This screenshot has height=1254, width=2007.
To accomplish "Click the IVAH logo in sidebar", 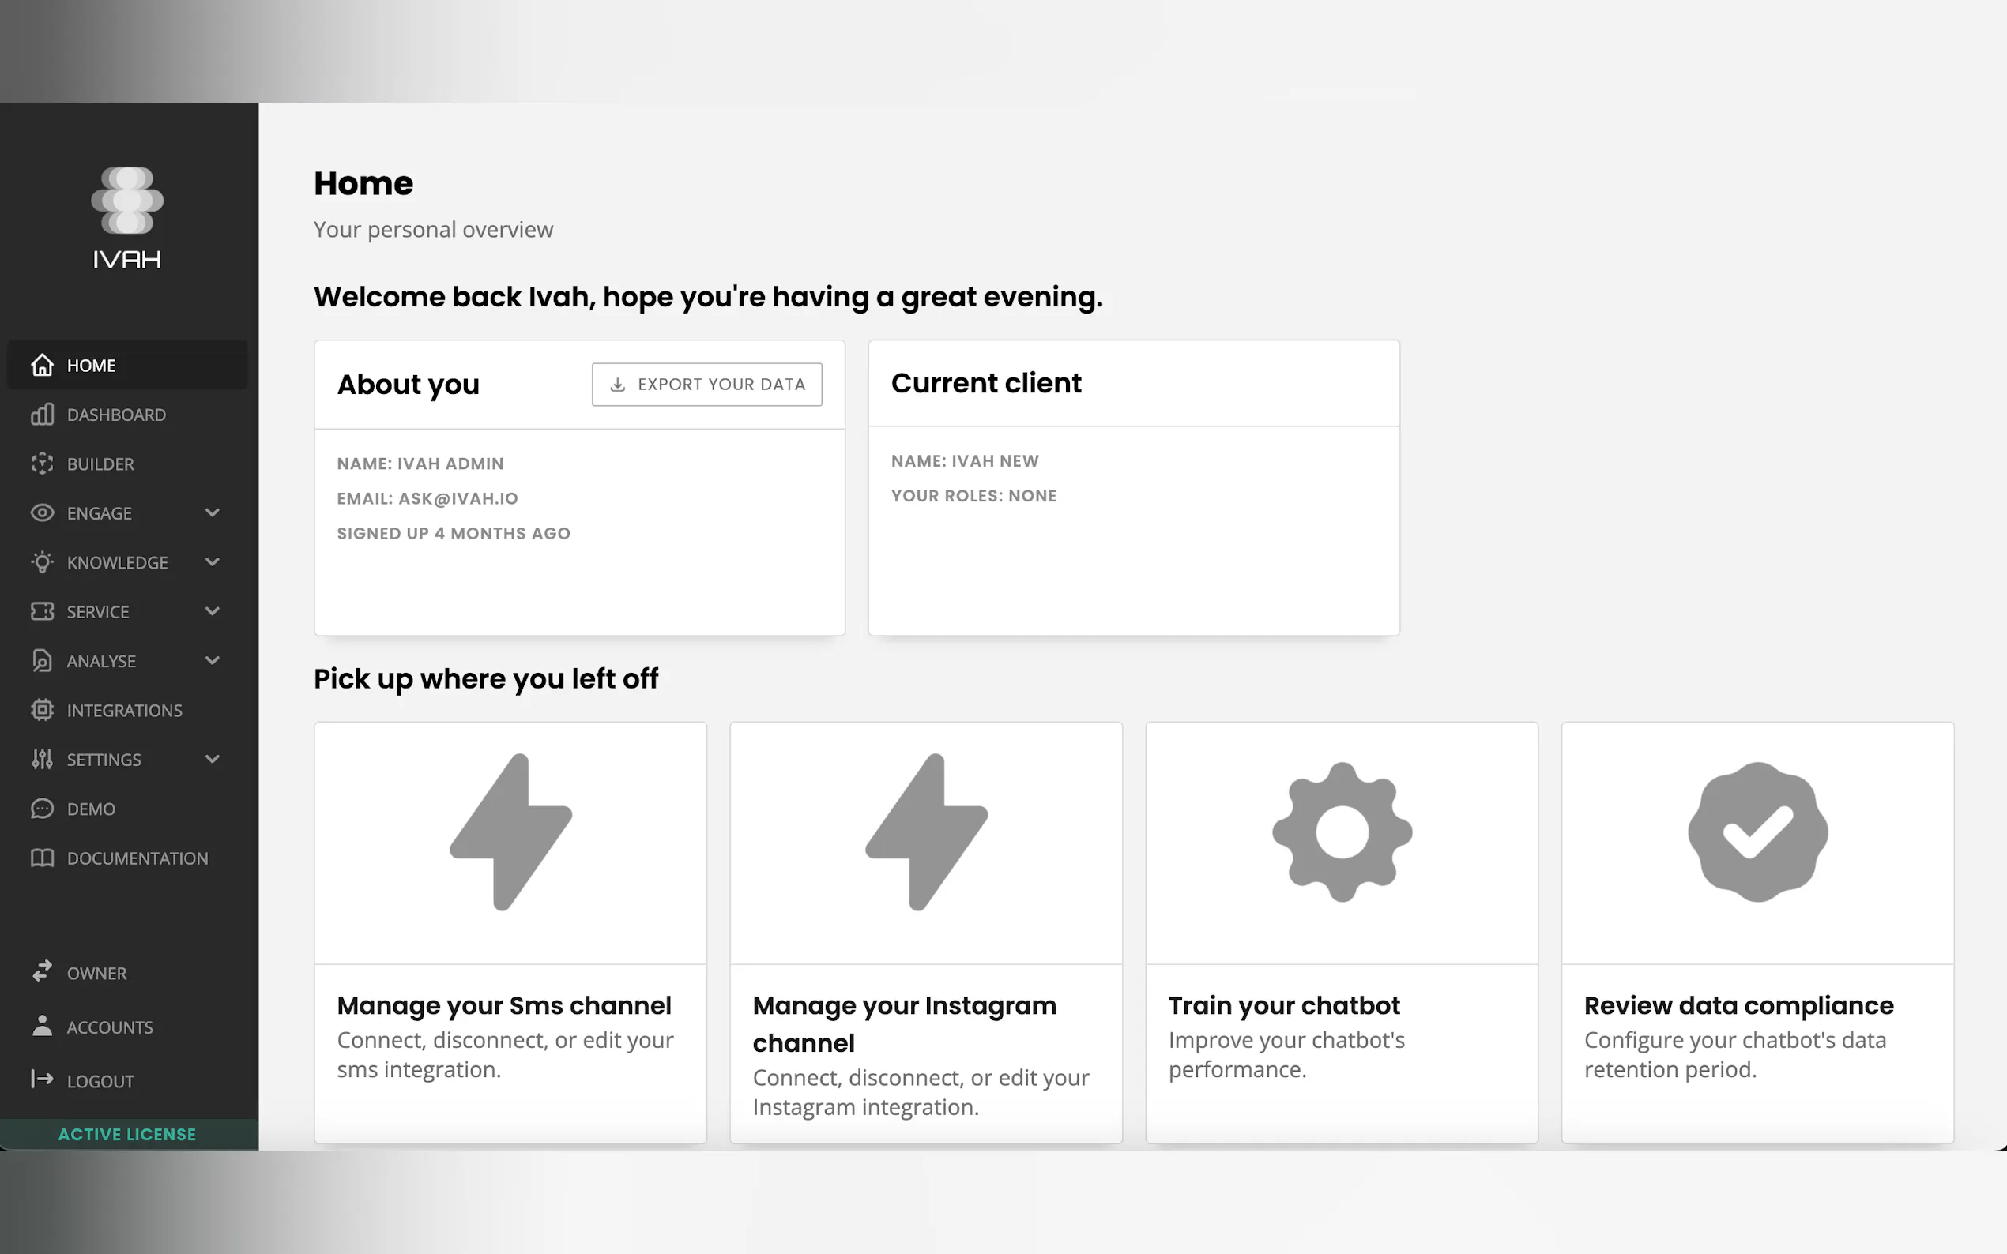I will tap(127, 217).
